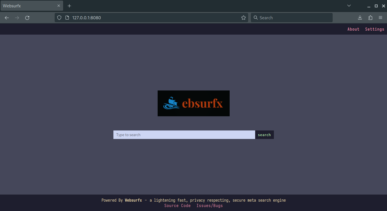Close the Websurfx tab
Screen dimensions: 387x211
(x=59, y=6)
